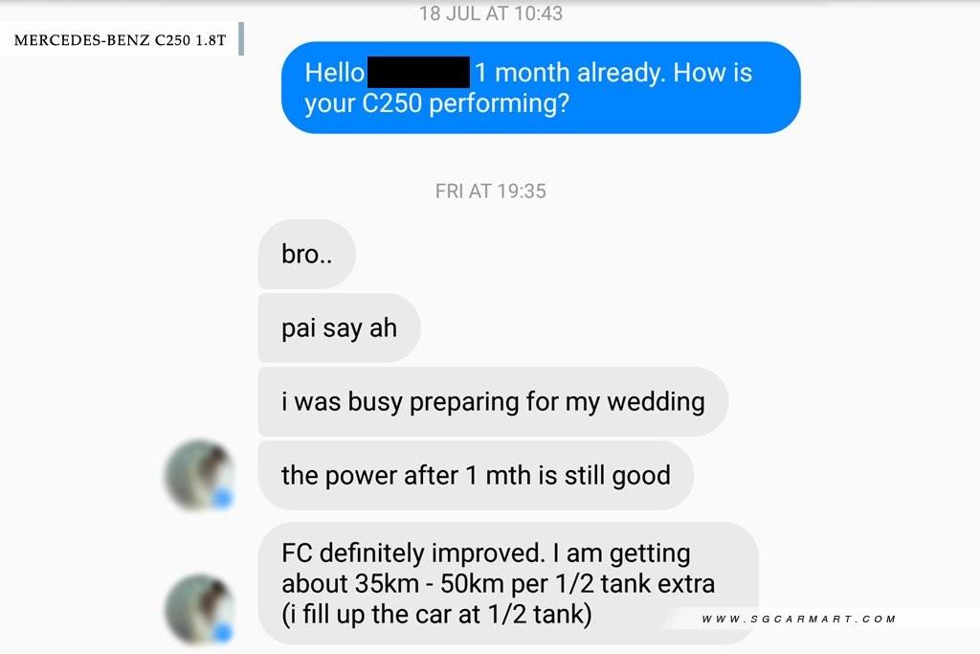Click 'C250' in the sent message
980x654 pixels.
tap(391, 103)
